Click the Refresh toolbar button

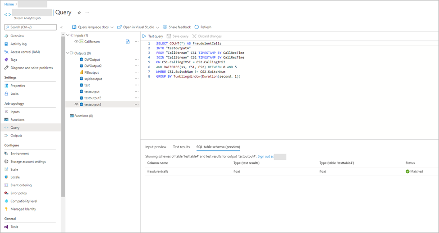pyautogui.click(x=203, y=27)
